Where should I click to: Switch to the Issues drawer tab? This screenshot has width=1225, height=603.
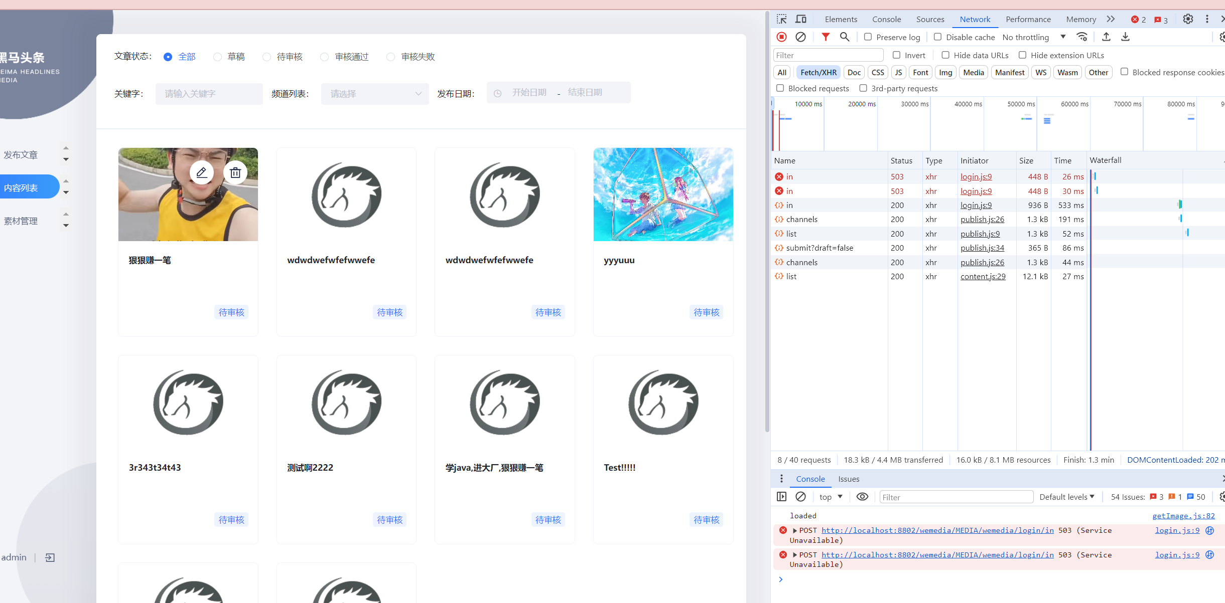point(849,479)
